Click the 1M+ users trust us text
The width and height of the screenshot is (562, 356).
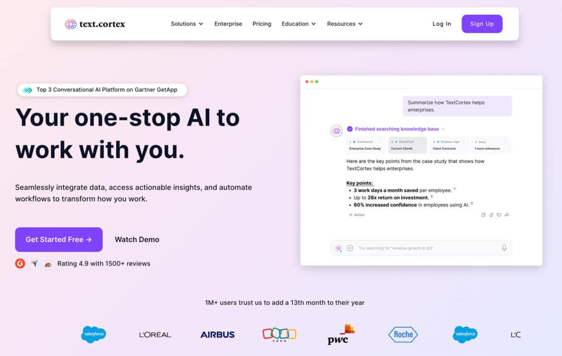pyautogui.click(x=285, y=303)
